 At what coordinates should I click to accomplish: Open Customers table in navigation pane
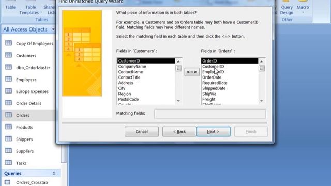click(26, 56)
